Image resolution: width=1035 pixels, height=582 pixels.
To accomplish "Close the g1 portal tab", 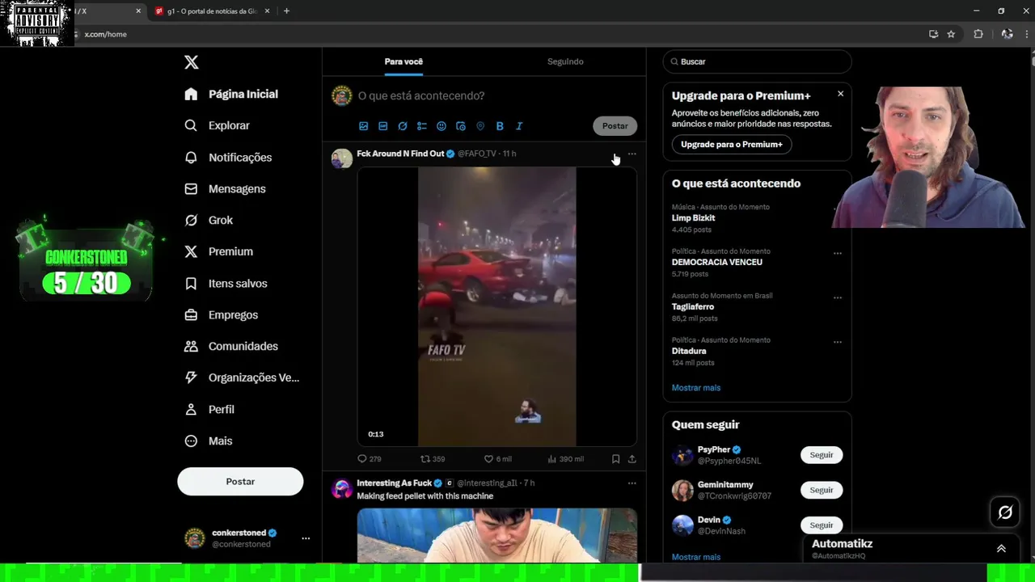I will point(267,11).
